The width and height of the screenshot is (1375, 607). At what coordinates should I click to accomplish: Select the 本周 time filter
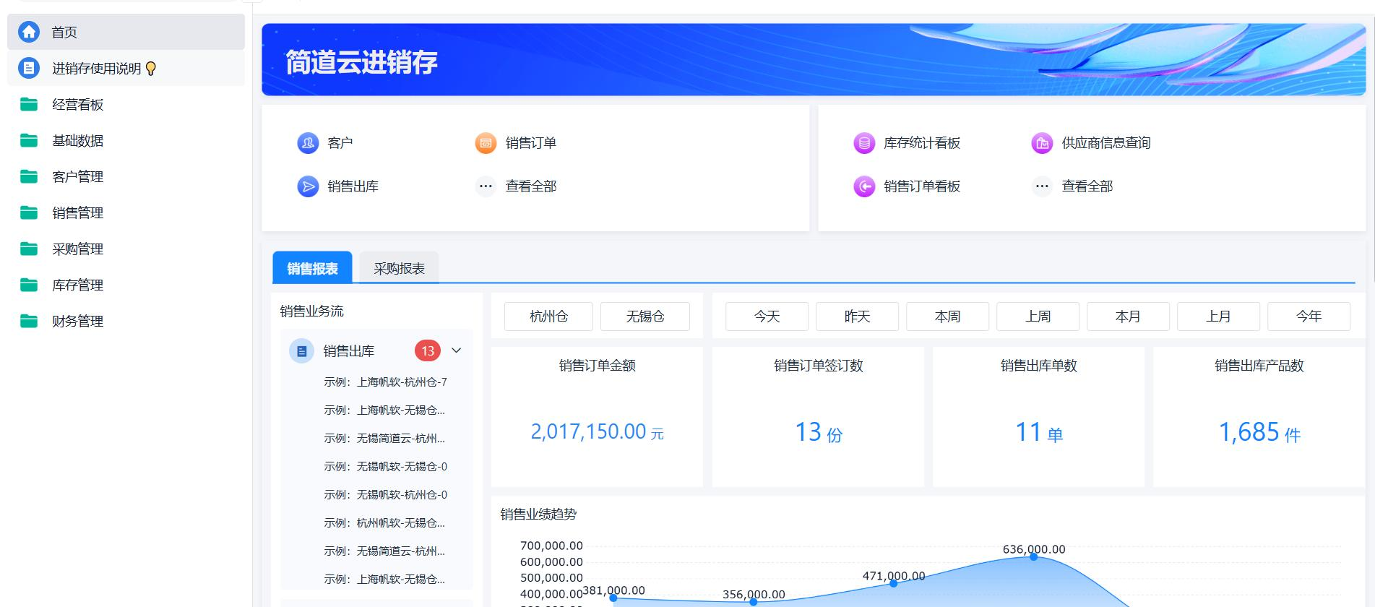947,317
